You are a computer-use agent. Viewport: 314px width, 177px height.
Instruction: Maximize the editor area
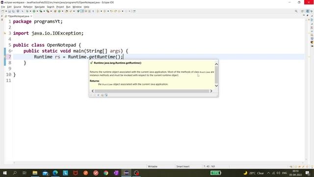click(x=308, y=15)
